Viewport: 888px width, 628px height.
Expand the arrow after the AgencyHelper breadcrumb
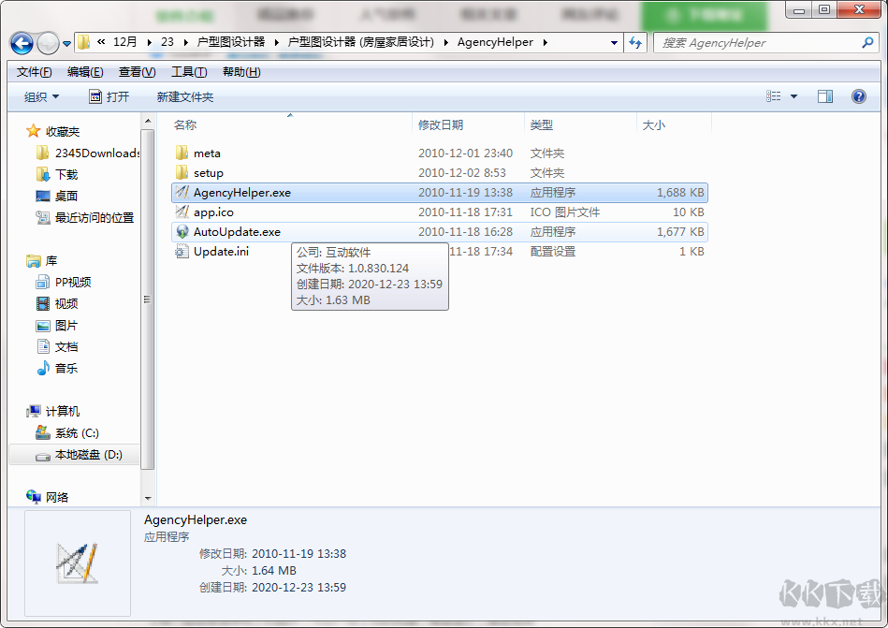pyautogui.click(x=545, y=42)
